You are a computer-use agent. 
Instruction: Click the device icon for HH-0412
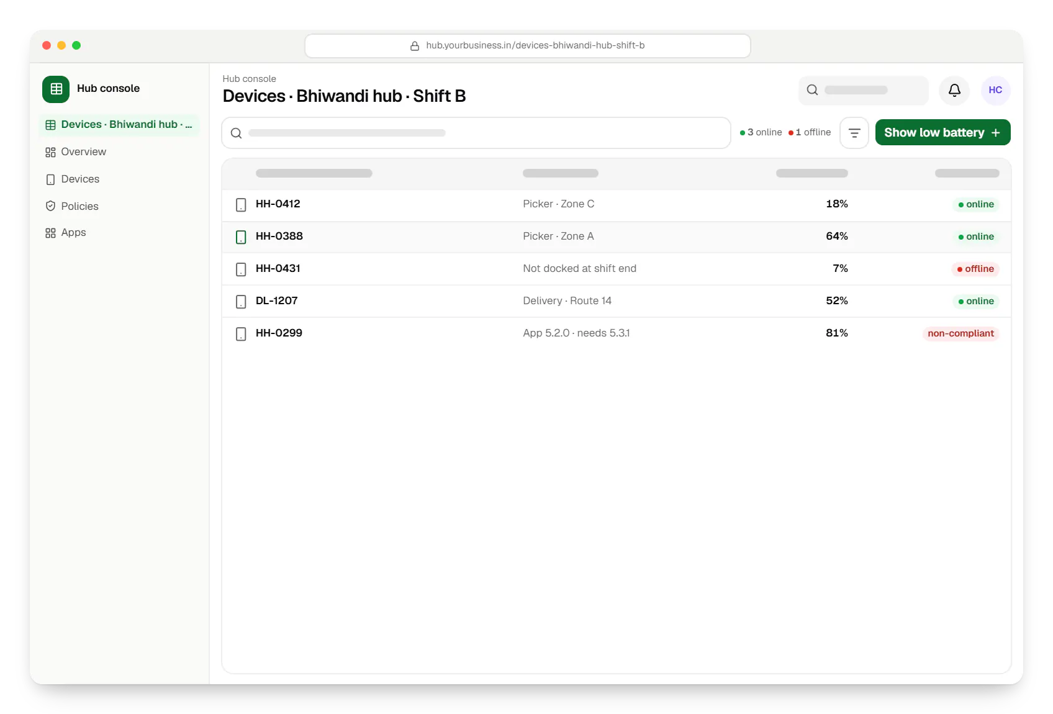241,205
